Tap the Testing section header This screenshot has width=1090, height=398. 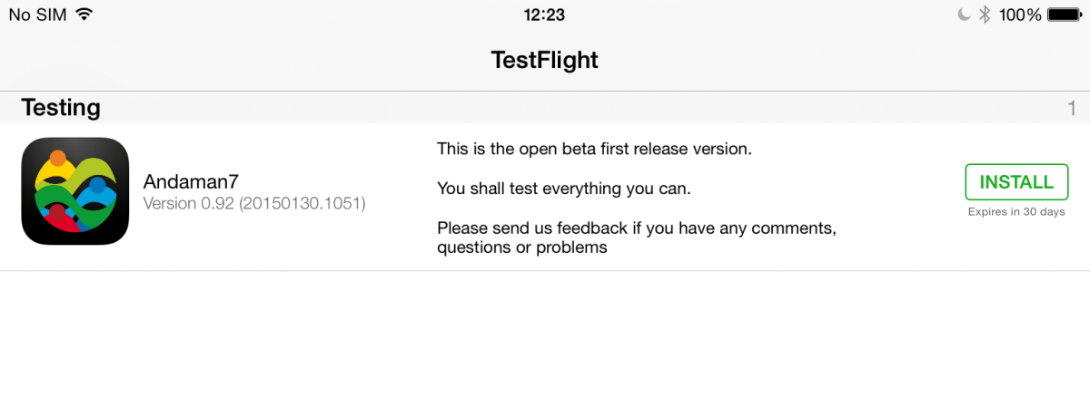[61, 108]
